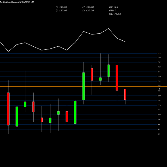Click the 'OH: 0' value
Image resolution: width=167 pixels, height=167 pixels.
[113, 11]
